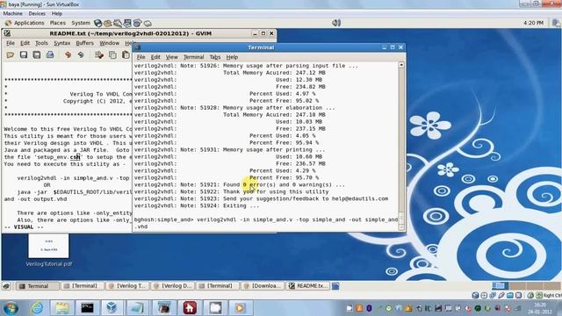Click the '-- VISUAL --' status line in GVIM
Viewport: 562px width, 316px height.
[24, 226]
